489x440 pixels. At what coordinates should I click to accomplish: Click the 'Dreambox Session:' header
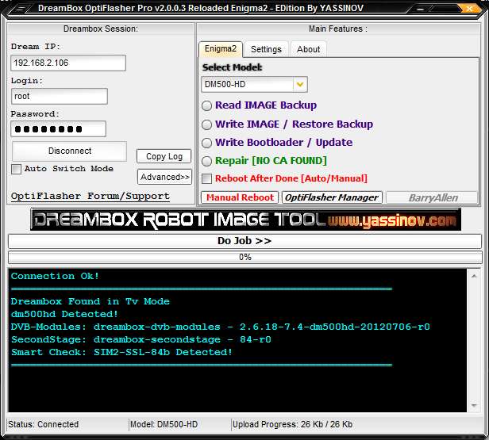coord(101,29)
